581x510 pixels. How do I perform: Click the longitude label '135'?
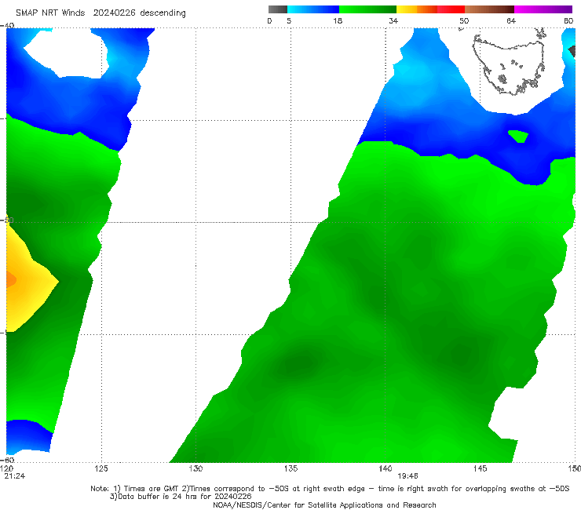tap(290, 469)
